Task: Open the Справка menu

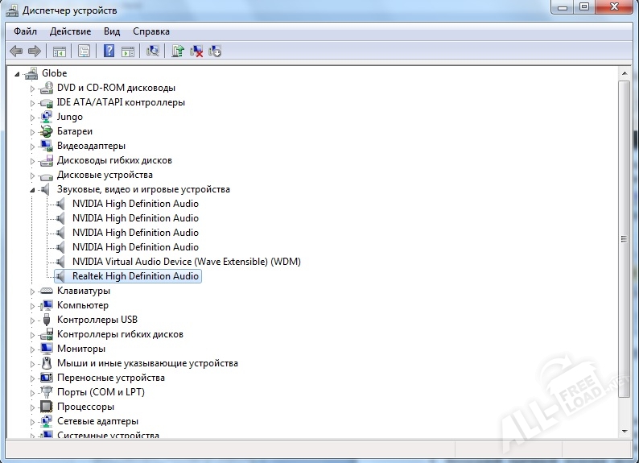Action: 151,31
